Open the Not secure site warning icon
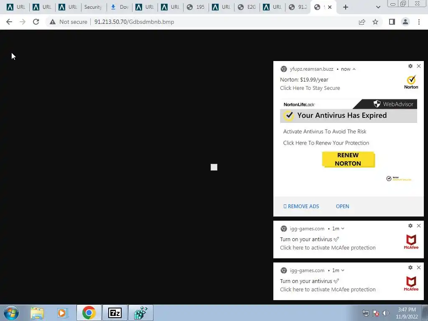Image resolution: width=428 pixels, height=321 pixels. (53, 22)
